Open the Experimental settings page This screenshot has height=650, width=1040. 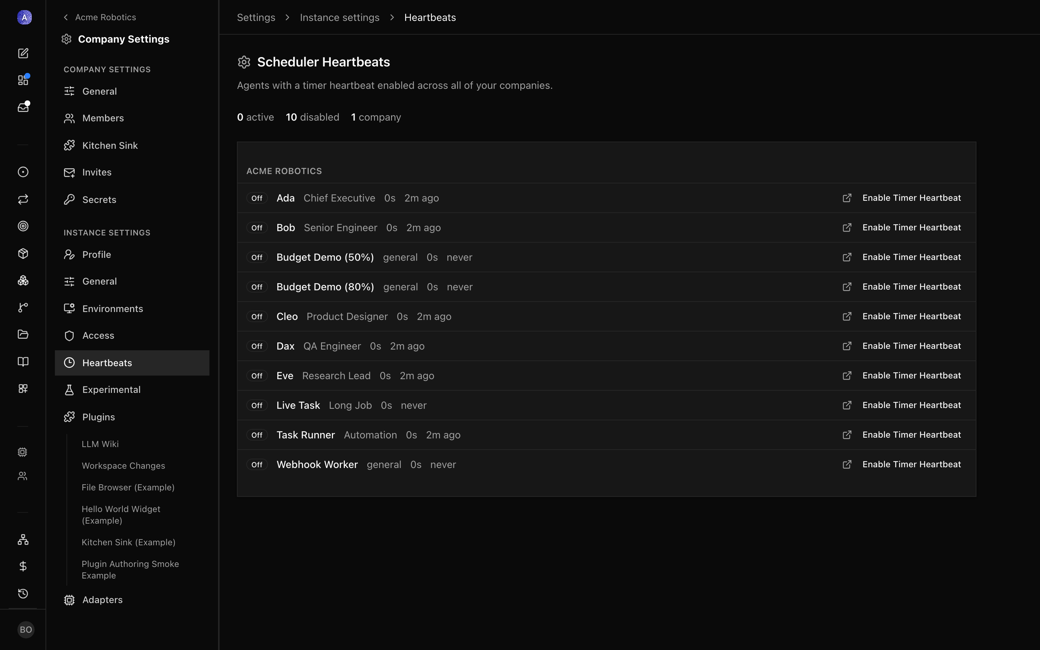(132, 390)
